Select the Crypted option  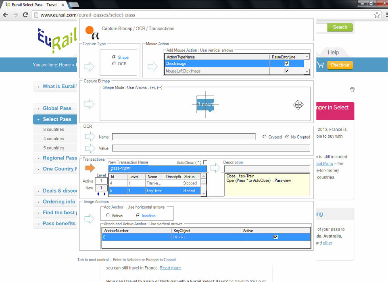pos(264,137)
